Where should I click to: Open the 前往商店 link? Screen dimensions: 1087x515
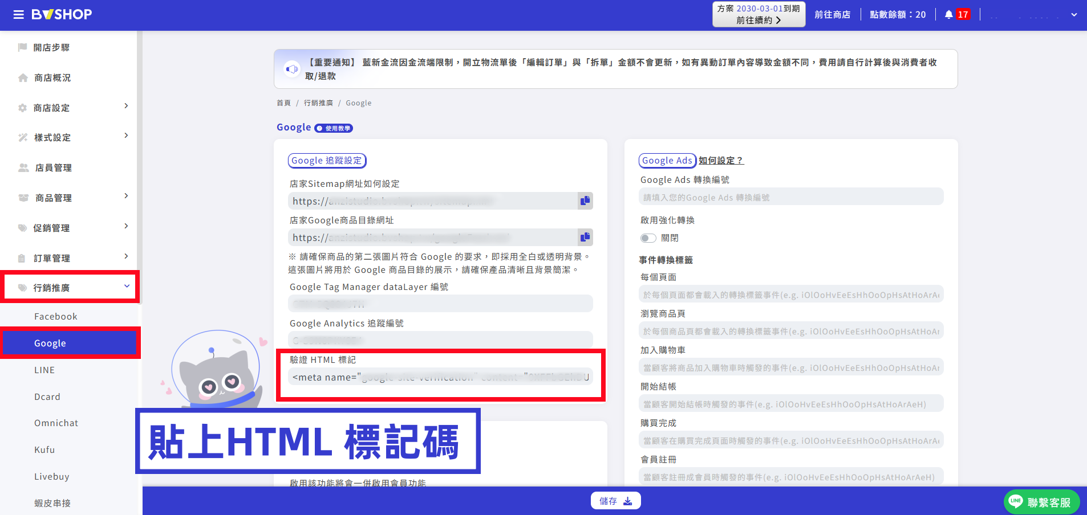tap(833, 15)
